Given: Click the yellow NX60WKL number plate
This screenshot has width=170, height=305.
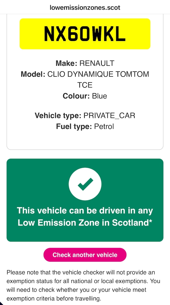Looking at the screenshot, I should click(85, 34).
